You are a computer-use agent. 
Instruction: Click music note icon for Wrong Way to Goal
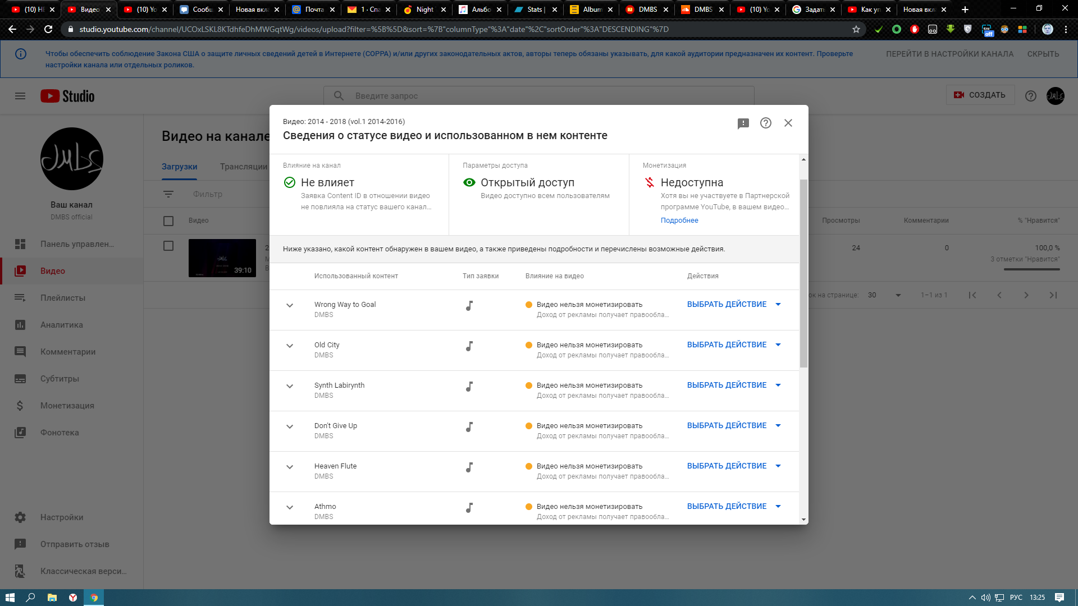coord(469,306)
